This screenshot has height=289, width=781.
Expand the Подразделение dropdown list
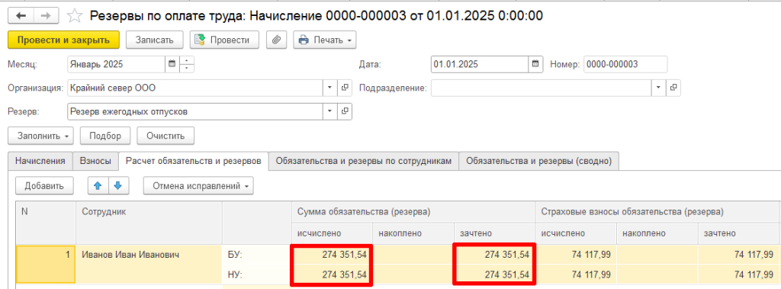tap(658, 88)
